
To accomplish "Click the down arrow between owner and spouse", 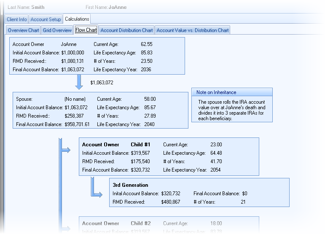I will click(x=79, y=82).
